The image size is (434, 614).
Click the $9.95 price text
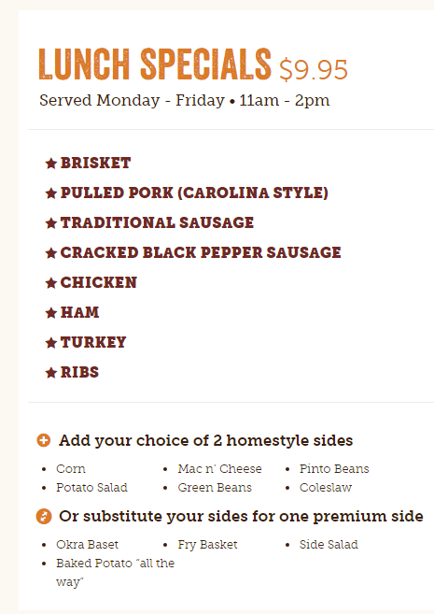coord(314,70)
